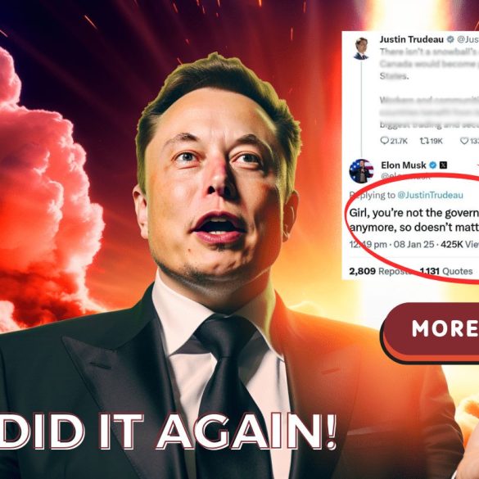Viewport: 479px width, 479px height.
Task: Click the 08 Jan 25 date stamp
Action: (413, 244)
